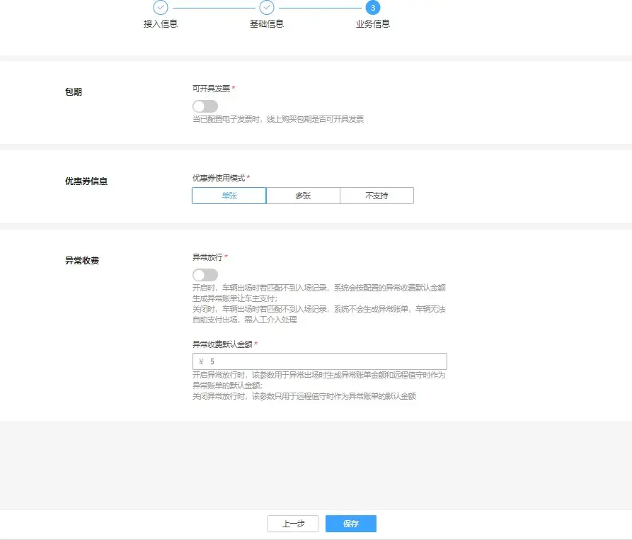Click the 基础信息 step checkmark icon
Image resolution: width=632 pixels, height=540 pixels.
[x=267, y=8]
